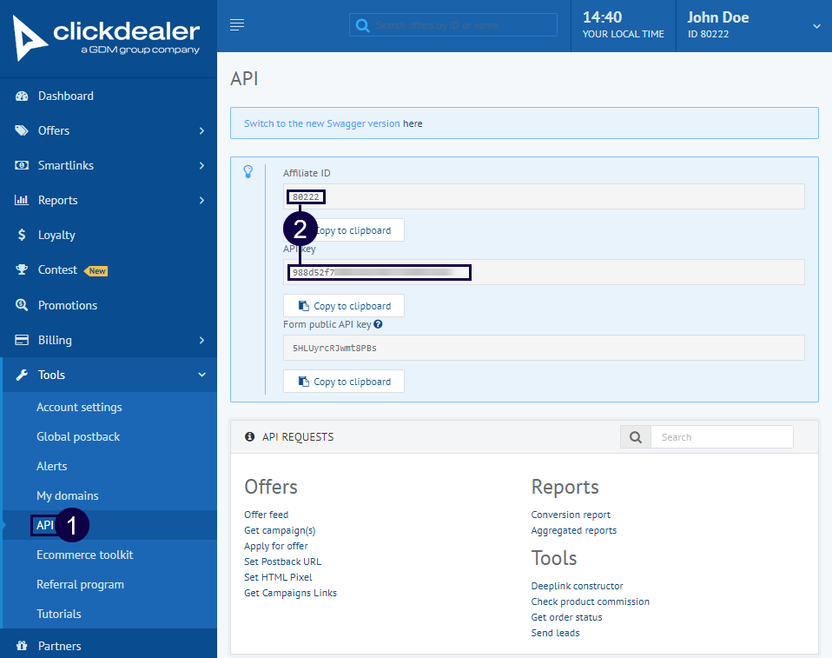Click the Billing wallet icon
Image resolution: width=832 pixels, height=658 pixels.
21,340
